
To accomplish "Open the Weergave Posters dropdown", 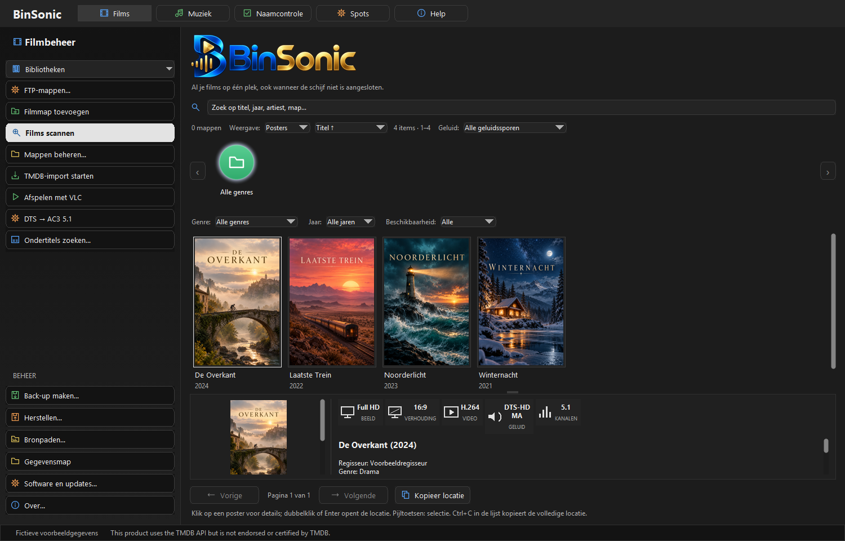I will (x=287, y=128).
